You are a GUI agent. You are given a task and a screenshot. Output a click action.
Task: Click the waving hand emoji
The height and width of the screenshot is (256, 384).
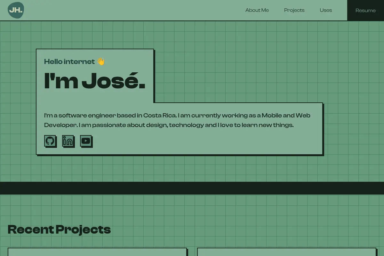(101, 61)
